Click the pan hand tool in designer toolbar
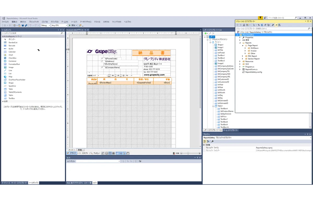The height and width of the screenshot is (198, 313). coord(128,153)
